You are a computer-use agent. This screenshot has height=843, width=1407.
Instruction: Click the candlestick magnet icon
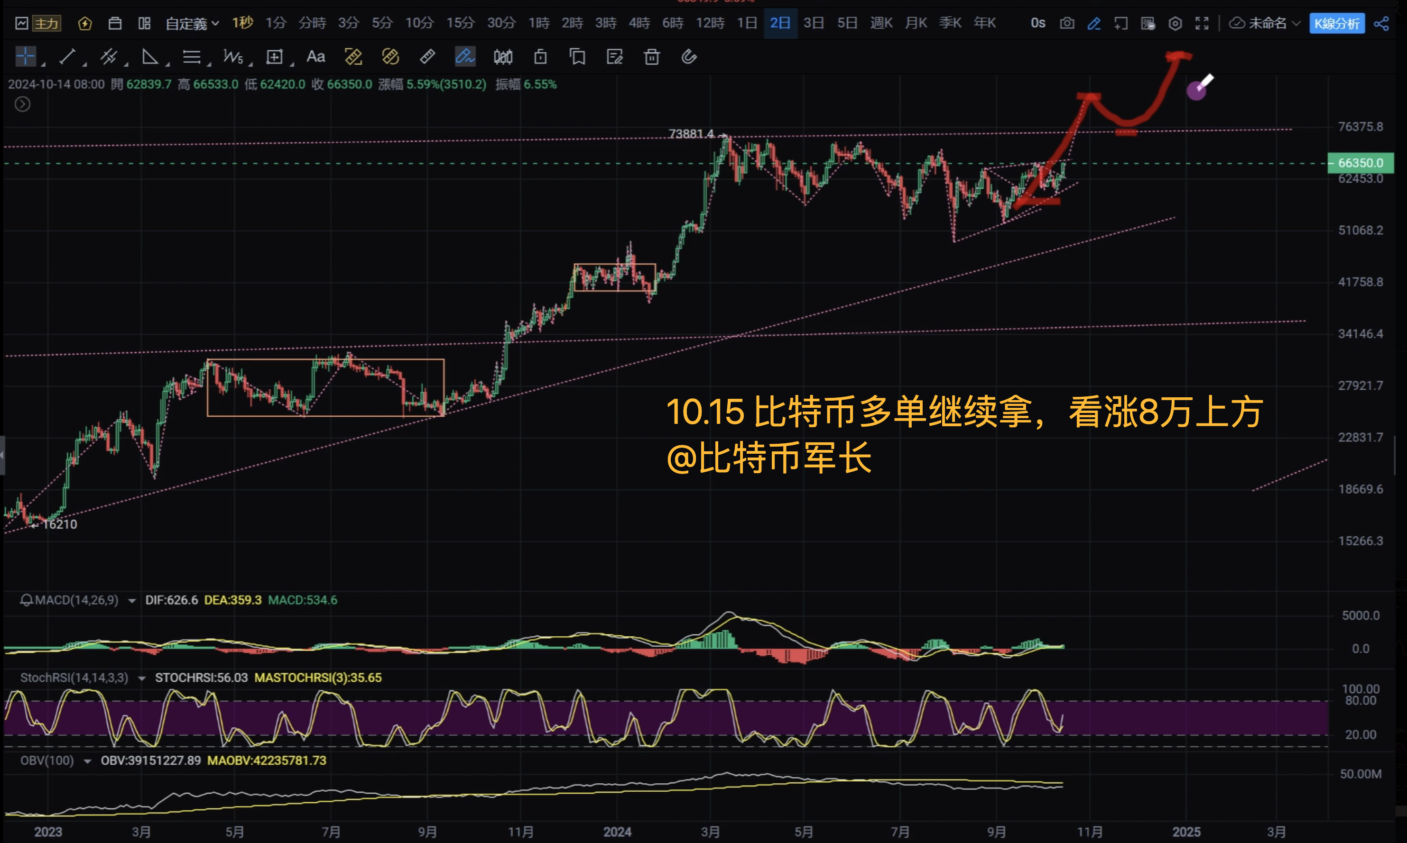coord(503,56)
